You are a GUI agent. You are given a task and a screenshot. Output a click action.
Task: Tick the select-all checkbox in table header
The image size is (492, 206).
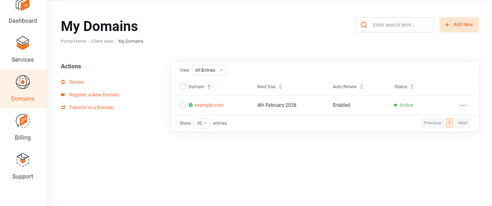point(183,87)
